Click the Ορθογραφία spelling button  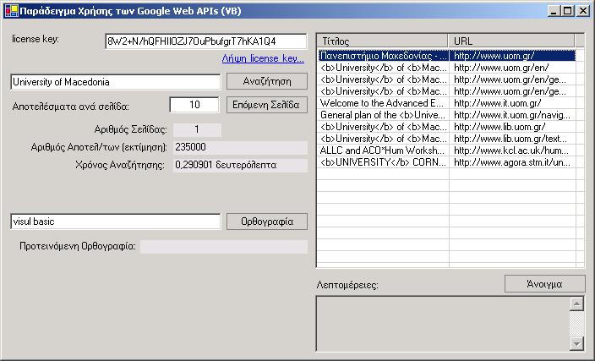tap(267, 222)
